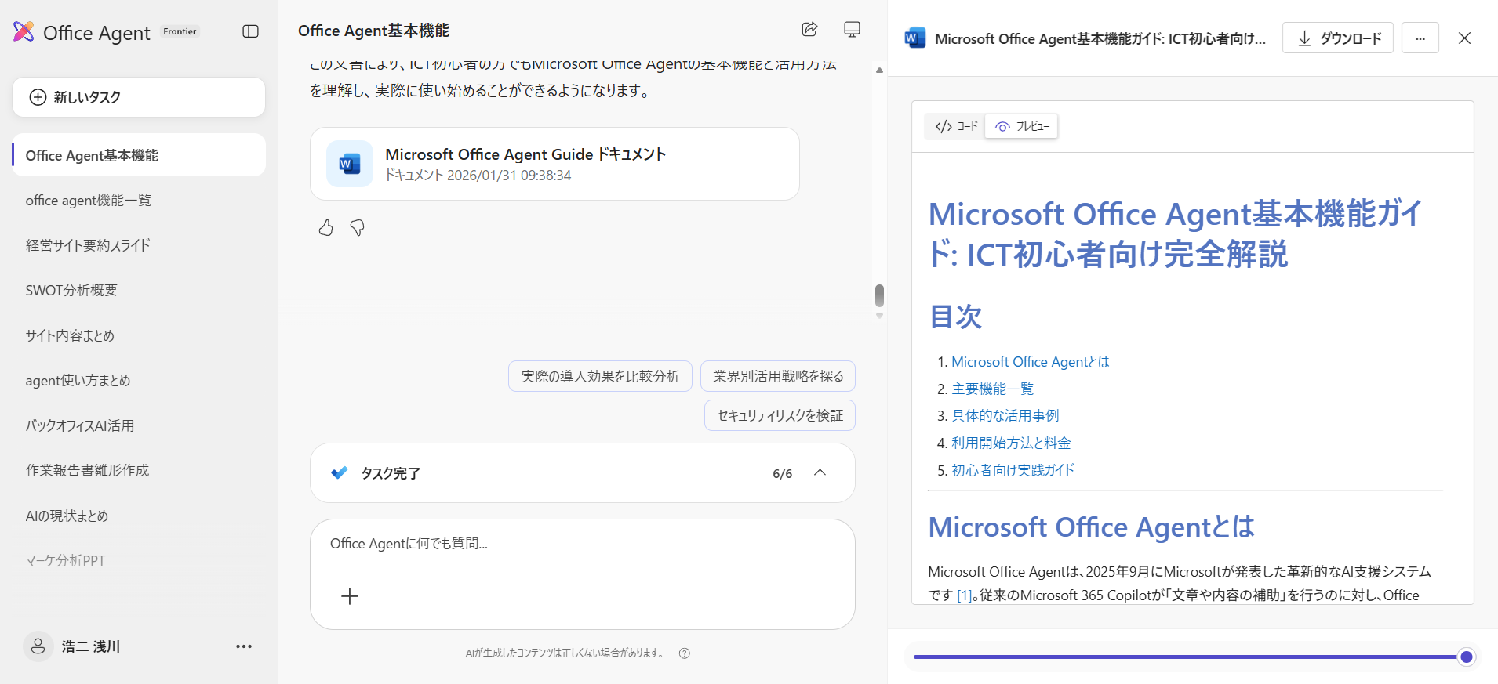
Task: Give a thumbs down to the response
Action: click(x=358, y=228)
